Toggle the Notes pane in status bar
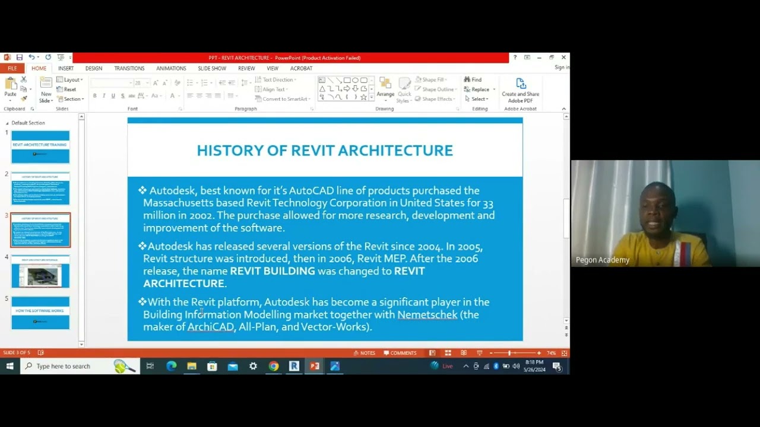 tap(365, 353)
